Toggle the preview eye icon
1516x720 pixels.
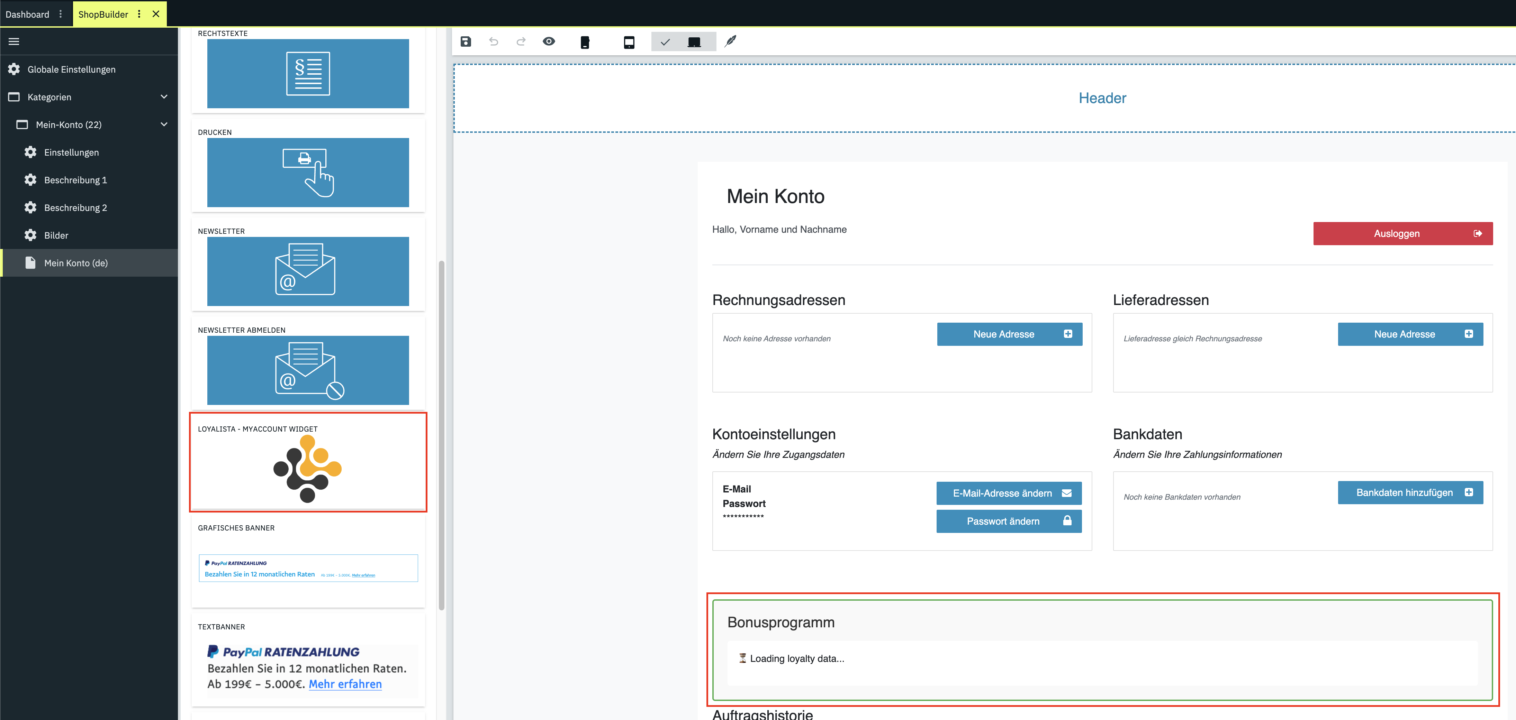tap(549, 41)
